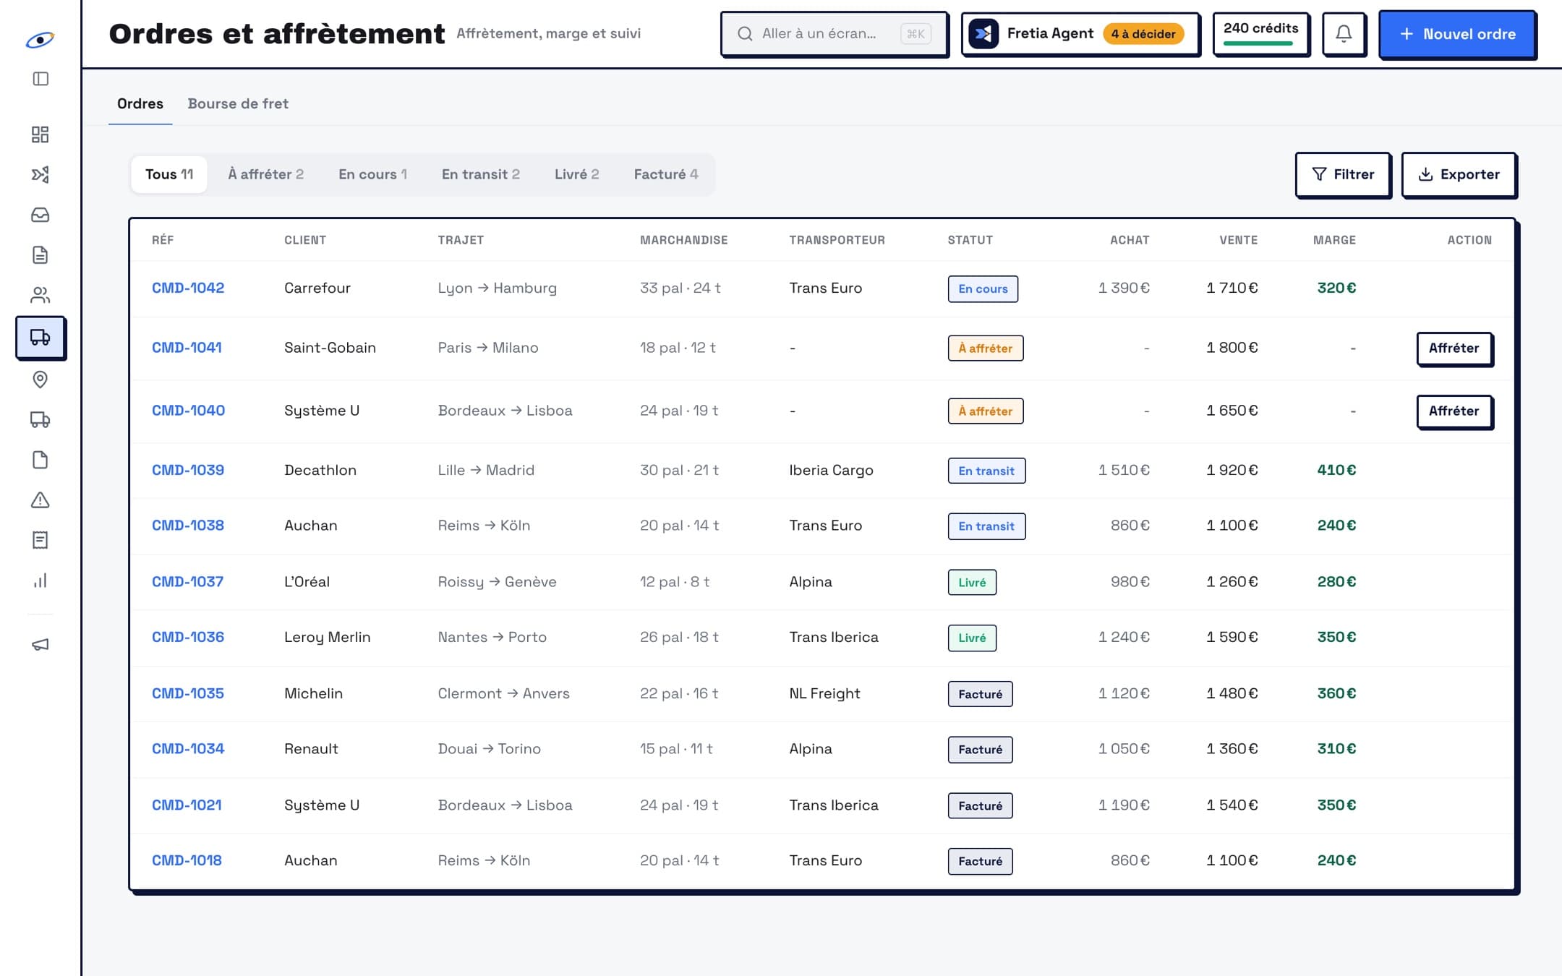1562x976 pixels.
Task: Click the 240 crédits progress indicator
Action: click(x=1260, y=33)
